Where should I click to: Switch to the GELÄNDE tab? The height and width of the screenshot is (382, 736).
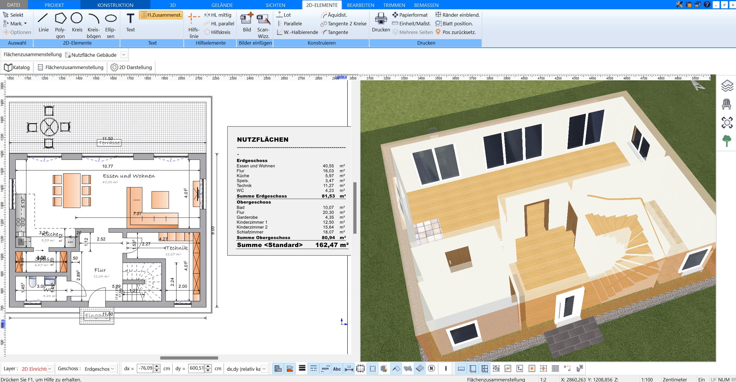(222, 5)
